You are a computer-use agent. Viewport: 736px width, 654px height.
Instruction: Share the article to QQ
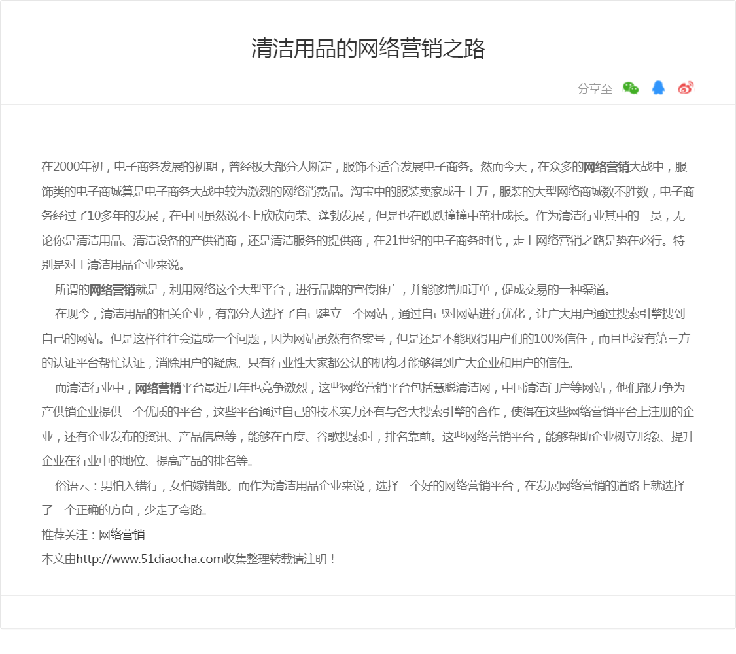coord(658,88)
